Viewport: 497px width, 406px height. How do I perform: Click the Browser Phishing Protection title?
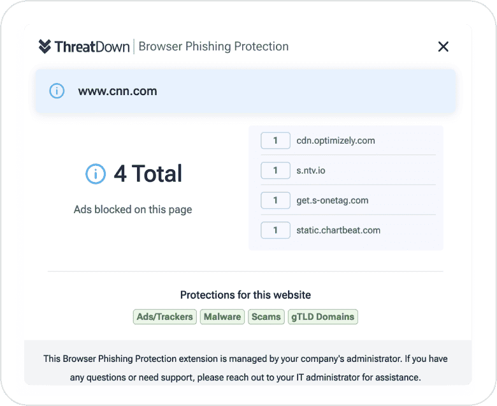pos(213,47)
